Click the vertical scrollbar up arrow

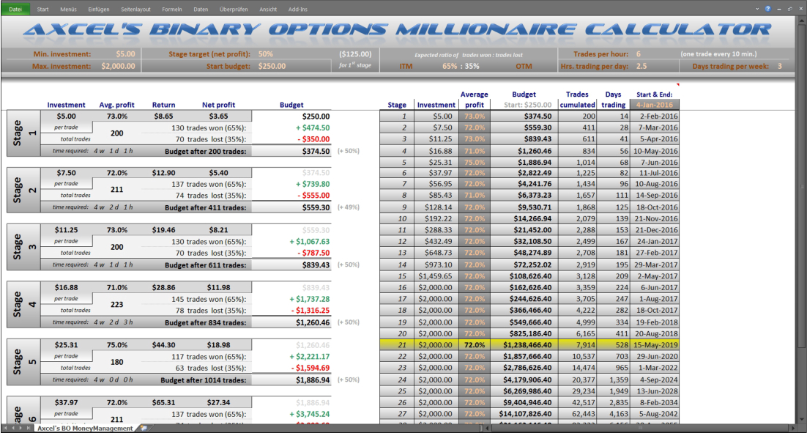(x=803, y=86)
